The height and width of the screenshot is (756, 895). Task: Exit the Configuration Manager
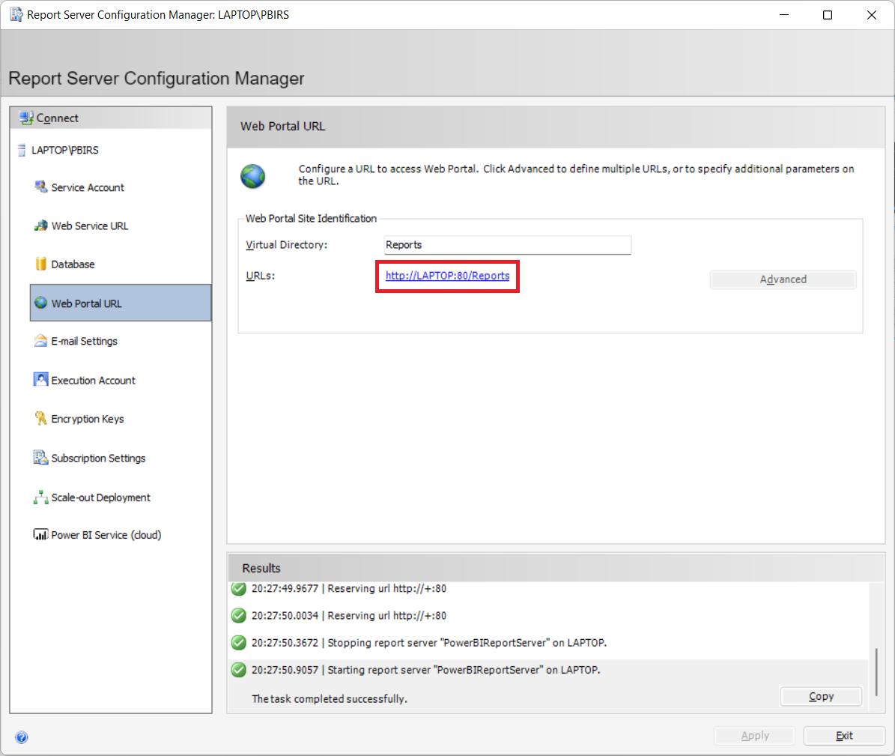[x=844, y=735]
